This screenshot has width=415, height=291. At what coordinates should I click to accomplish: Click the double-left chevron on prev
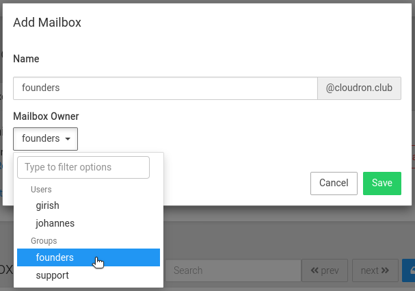pos(314,270)
